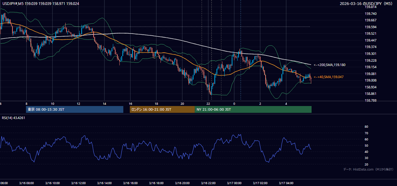Click the HistData.com data source credit
Image resolution: width=397 pixels, height=186 pixels.
point(368,169)
